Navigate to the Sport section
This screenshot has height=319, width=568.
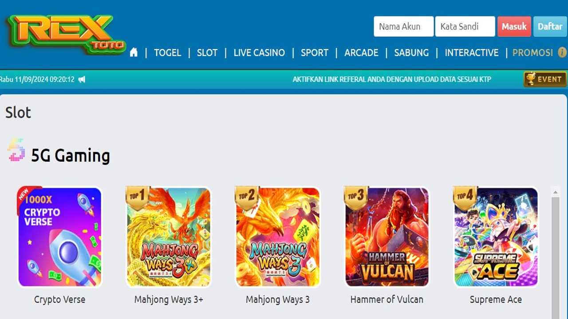tap(315, 53)
